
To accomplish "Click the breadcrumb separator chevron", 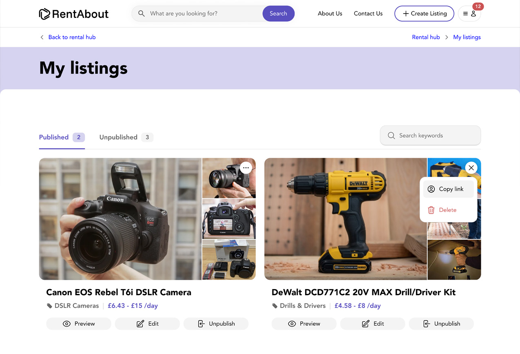I will 447,37.
